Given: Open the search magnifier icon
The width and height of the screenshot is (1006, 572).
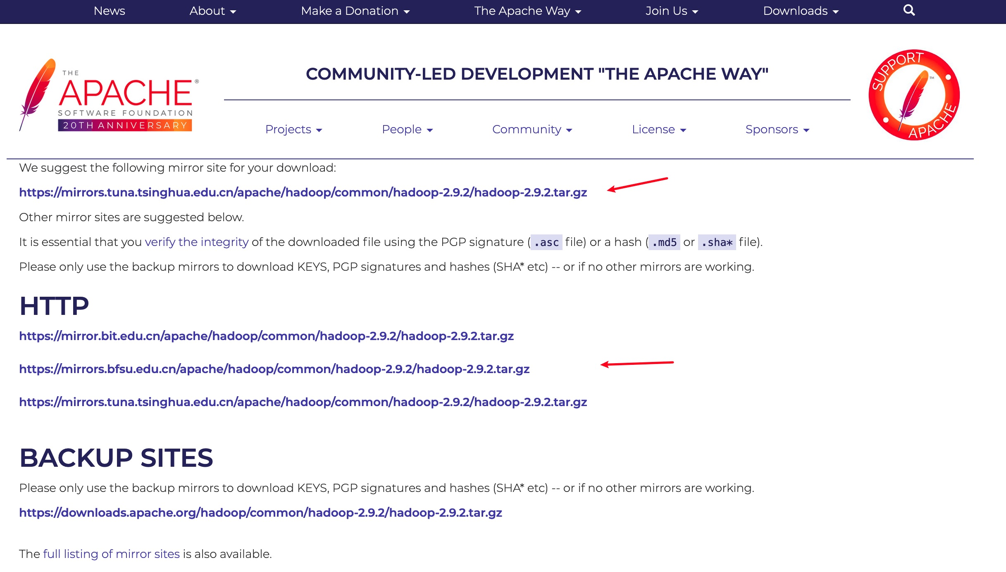Looking at the screenshot, I should point(909,10).
